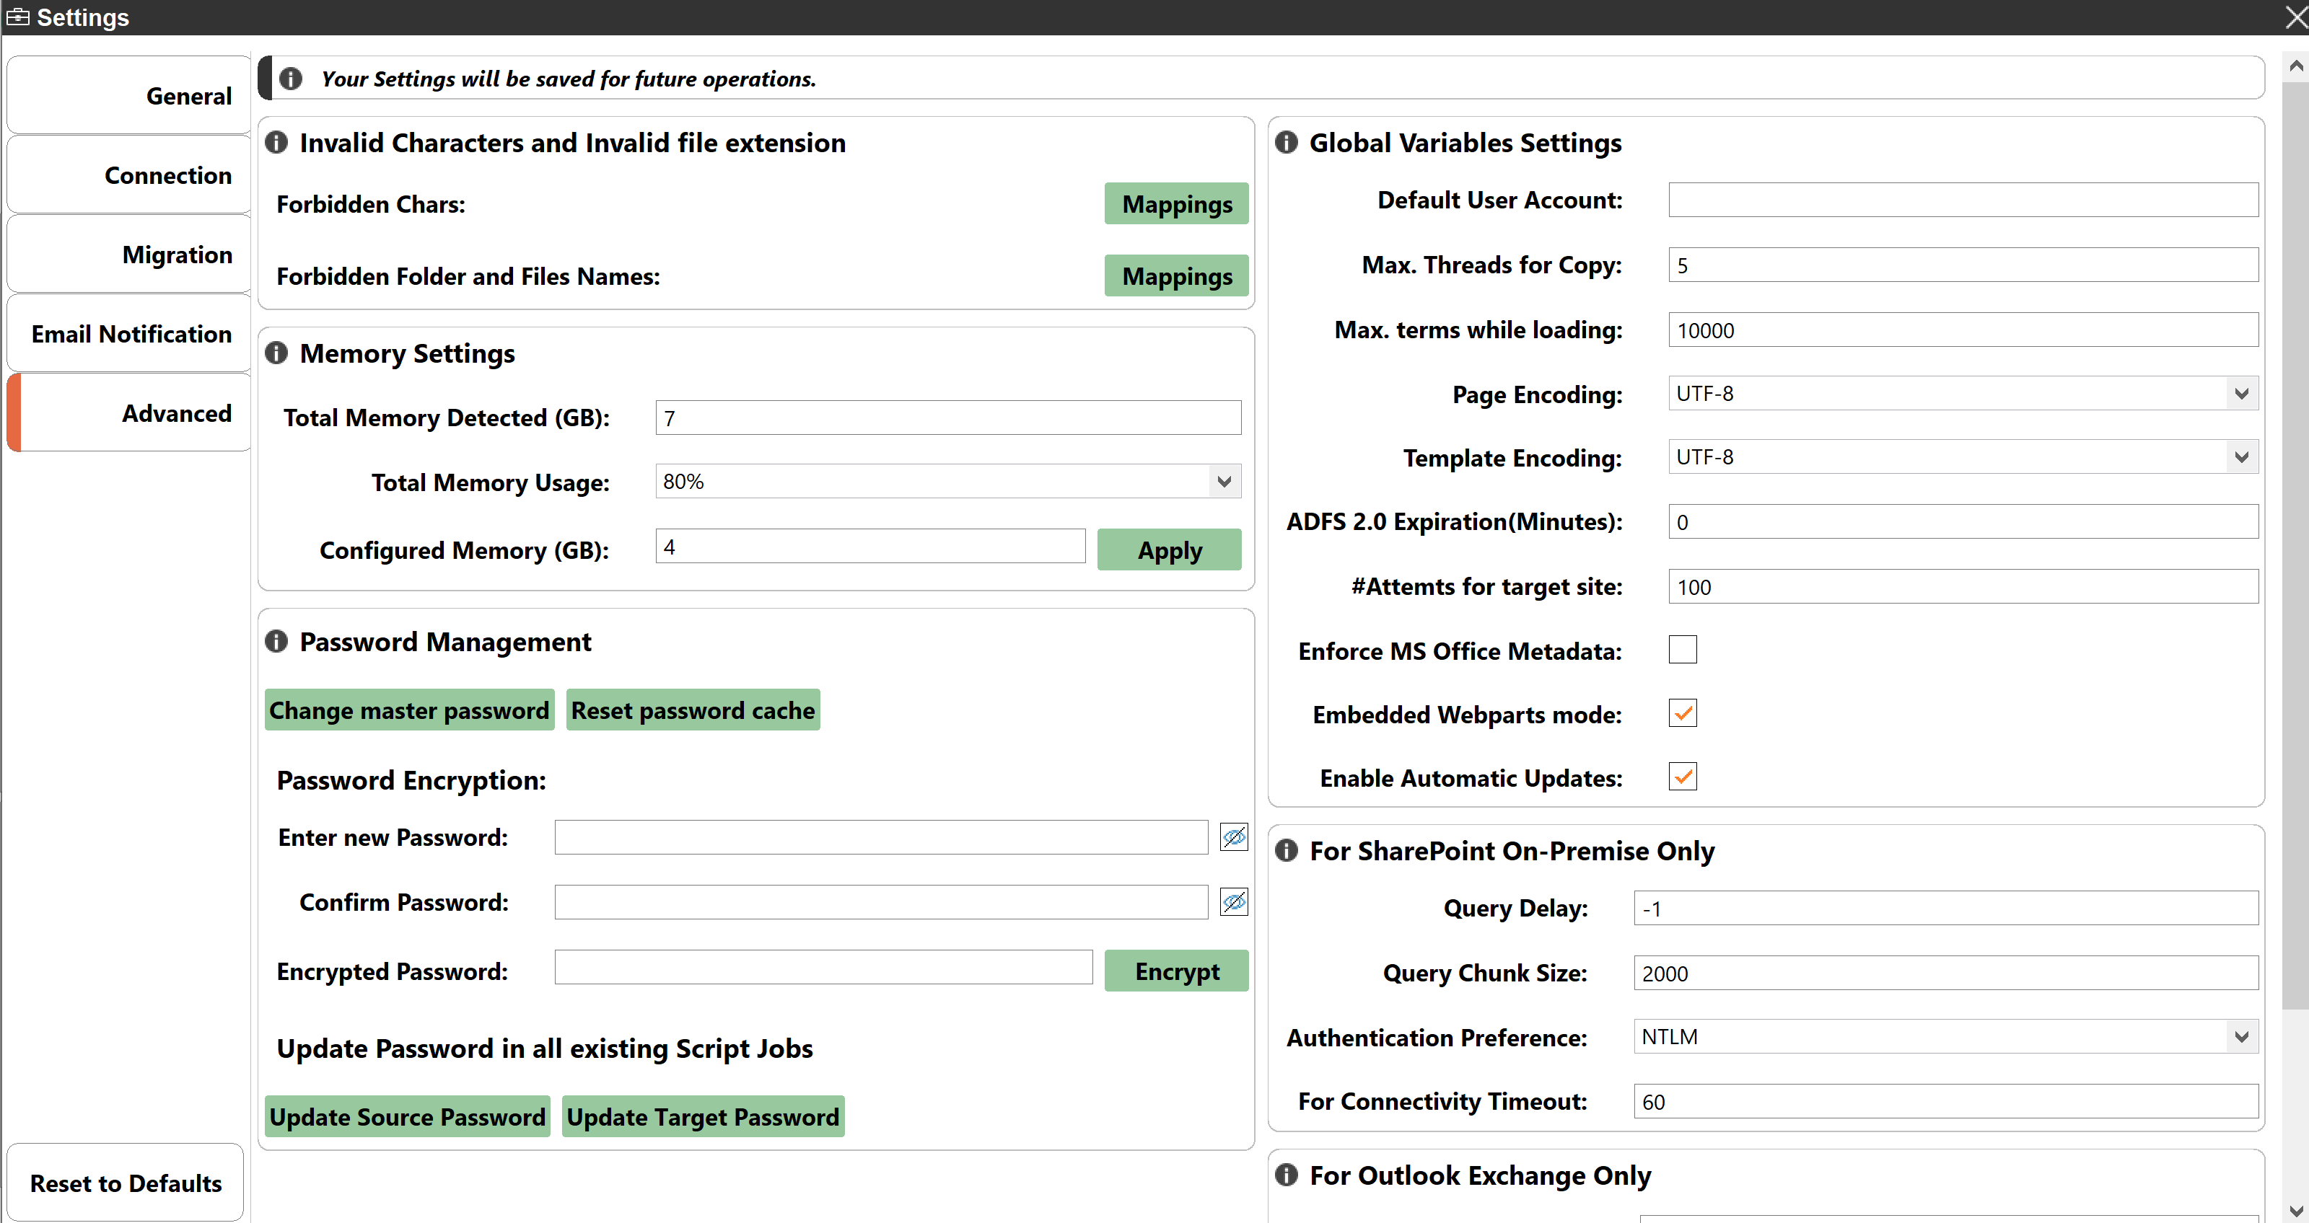The height and width of the screenshot is (1223, 2309).
Task: Click the Forbidden Chars Mappings icon
Action: point(1175,203)
